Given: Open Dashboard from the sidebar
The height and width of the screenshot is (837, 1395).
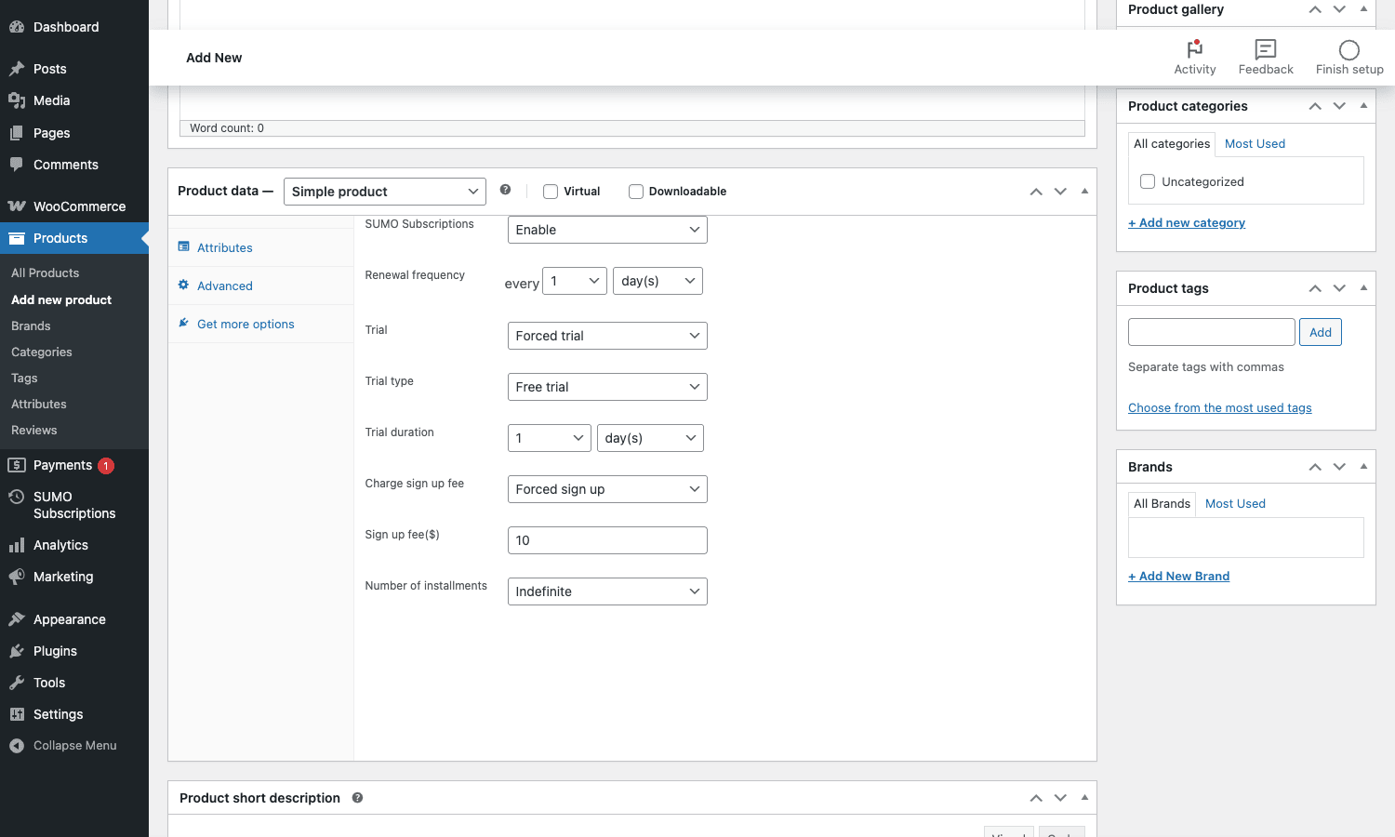Looking at the screenshot, I should (x=74, y=27).
